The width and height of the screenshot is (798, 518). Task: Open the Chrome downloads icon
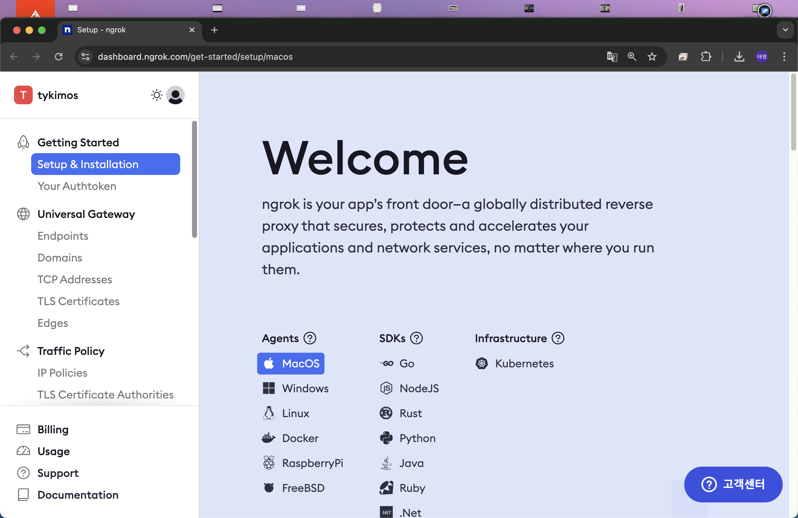[x=739, y=57]
